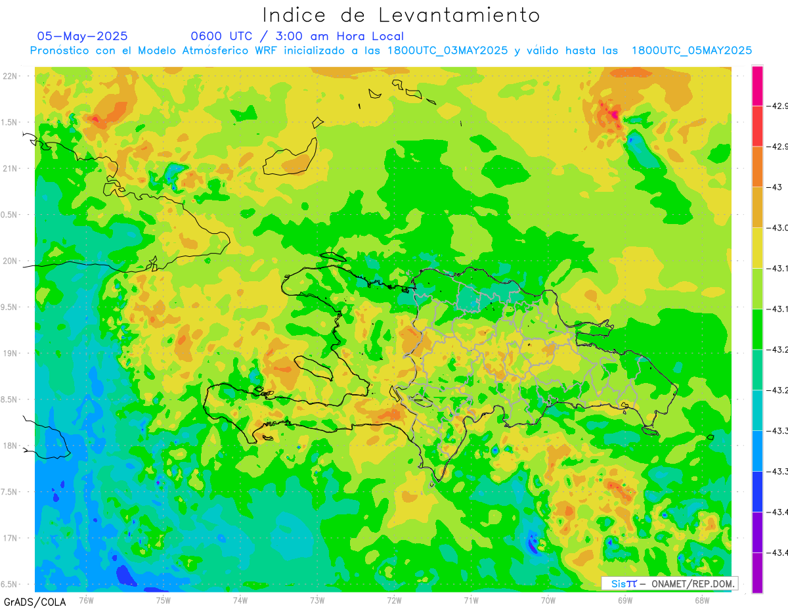Click the '71W' longitude axis label
This screenshot has width=788, height=609.
tap(471, 600)
